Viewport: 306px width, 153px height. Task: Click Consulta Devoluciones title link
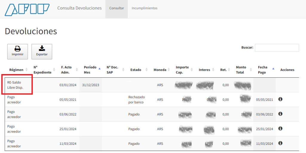(x=79, y=8)
